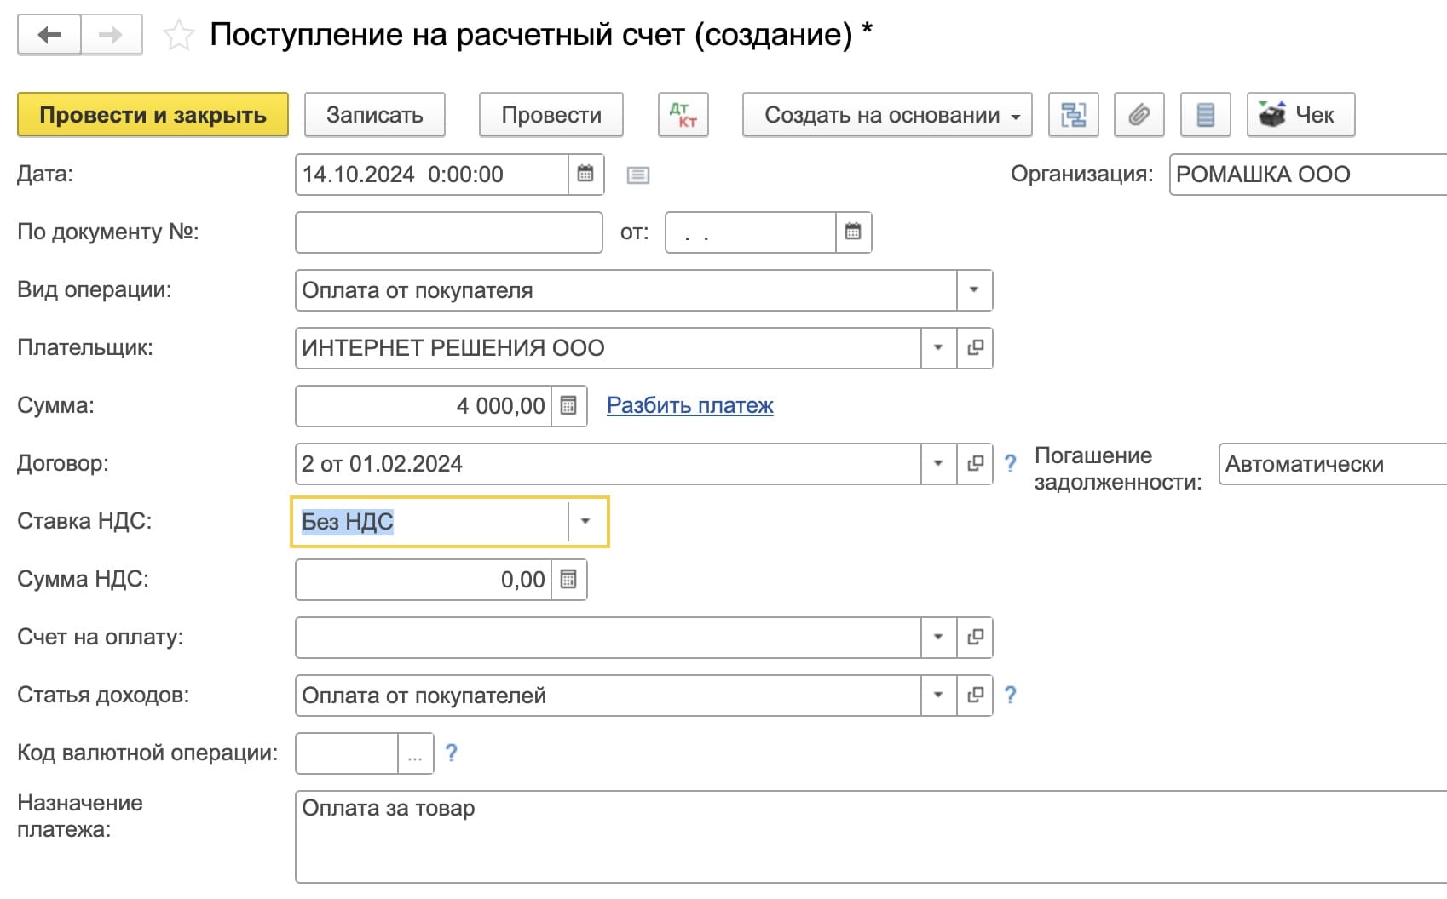
Task: Open calendar picker for Дата field
Action: click(585, 175)
